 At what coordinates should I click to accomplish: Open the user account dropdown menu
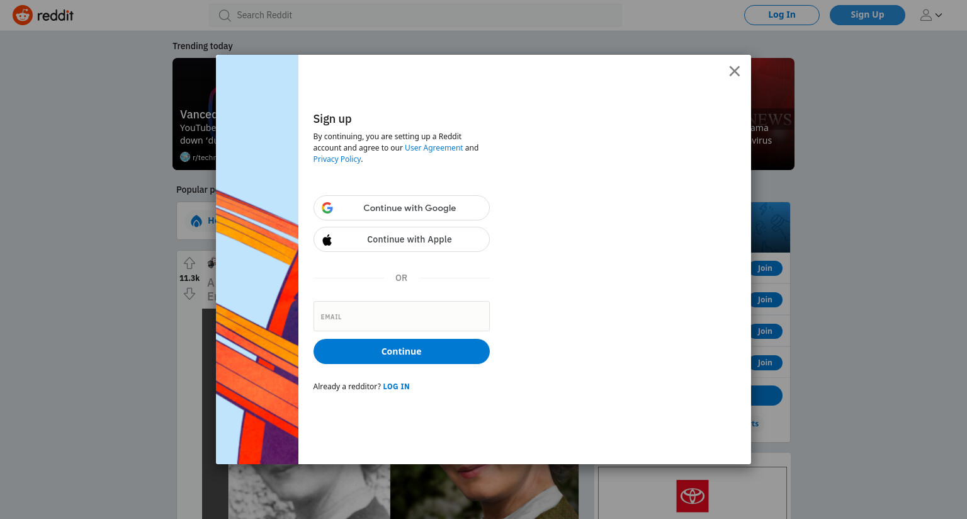(x=931, y=15)
